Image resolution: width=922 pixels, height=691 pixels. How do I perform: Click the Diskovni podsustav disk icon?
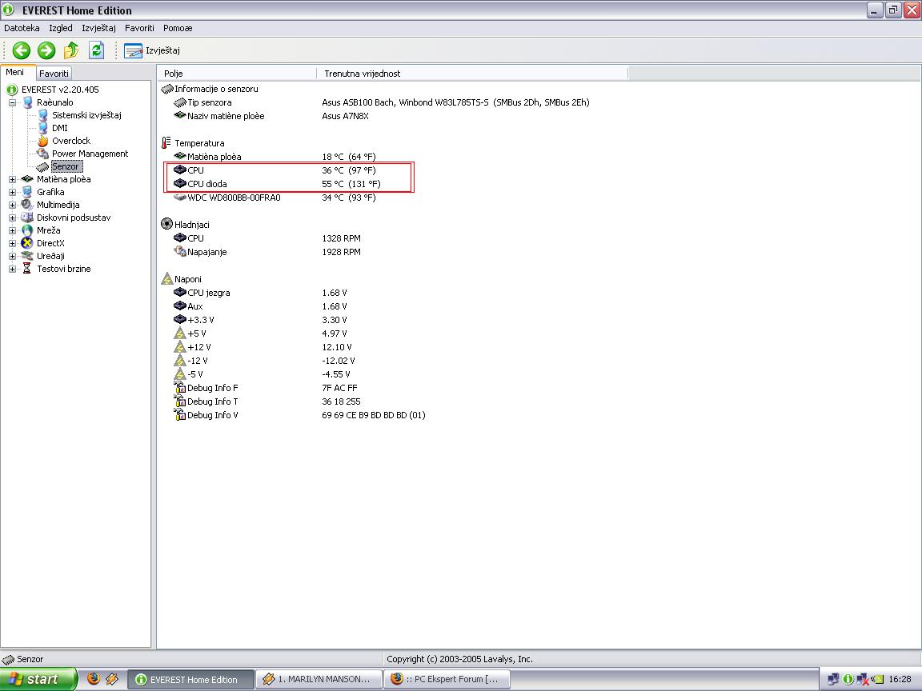(x=27, y=218)
